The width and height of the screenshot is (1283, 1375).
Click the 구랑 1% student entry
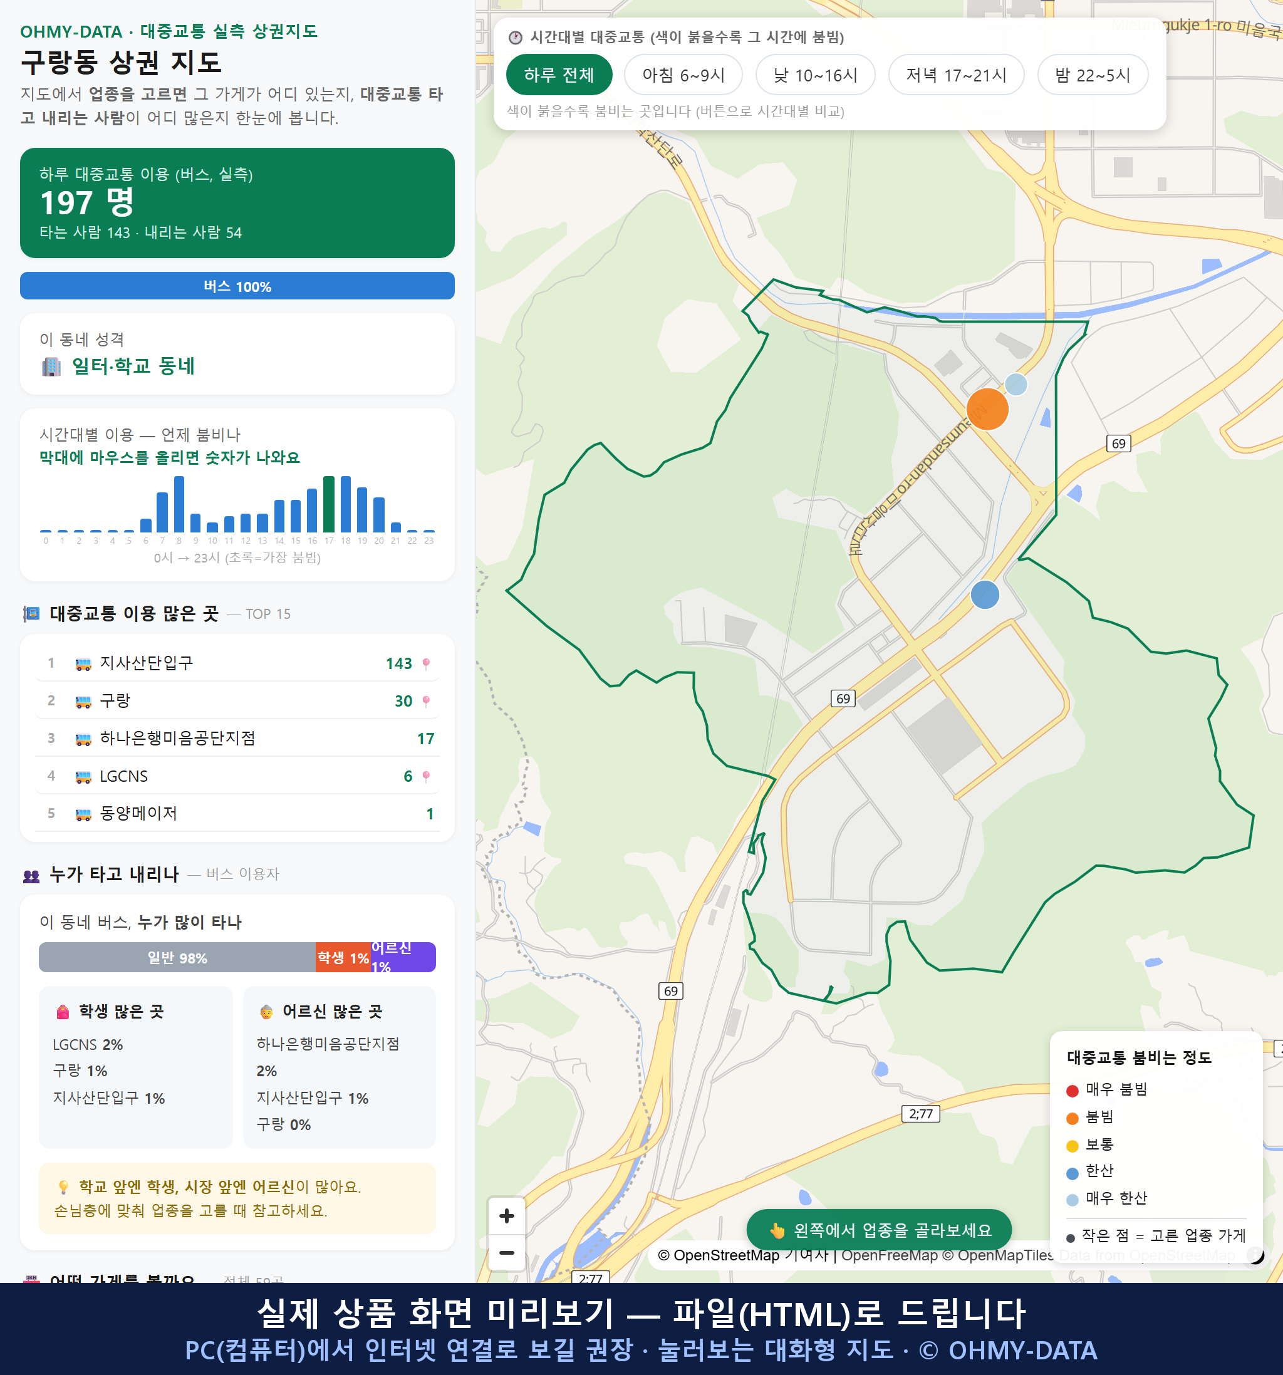[80, 1071]
